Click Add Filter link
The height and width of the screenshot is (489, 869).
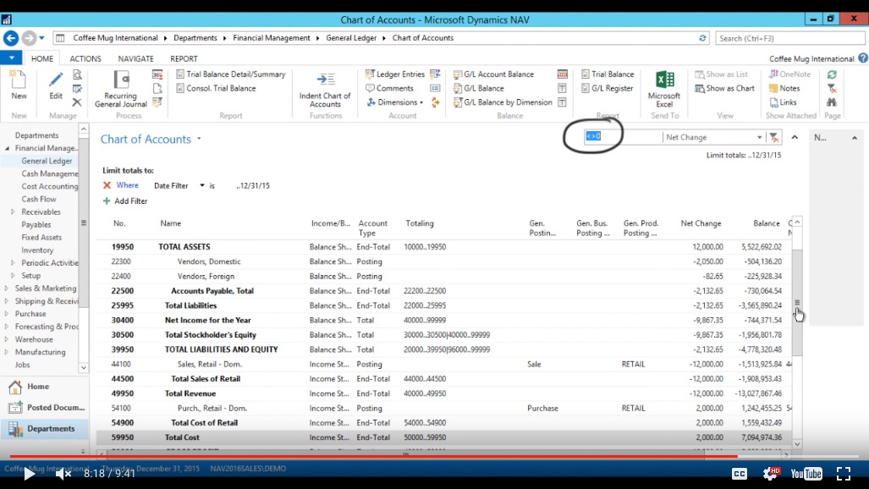pos(125,201)
